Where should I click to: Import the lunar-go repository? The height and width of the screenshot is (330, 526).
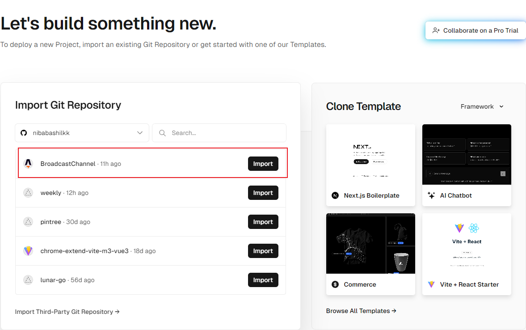tap(263, 280)
